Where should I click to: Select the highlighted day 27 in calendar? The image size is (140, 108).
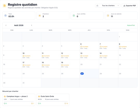click(x=82, y=73)
